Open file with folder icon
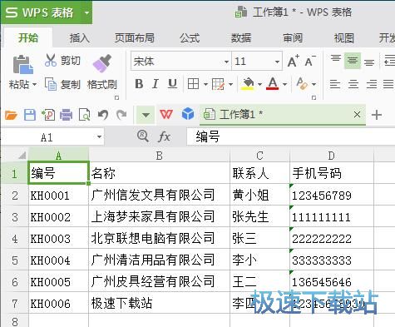 coord(11,115)
